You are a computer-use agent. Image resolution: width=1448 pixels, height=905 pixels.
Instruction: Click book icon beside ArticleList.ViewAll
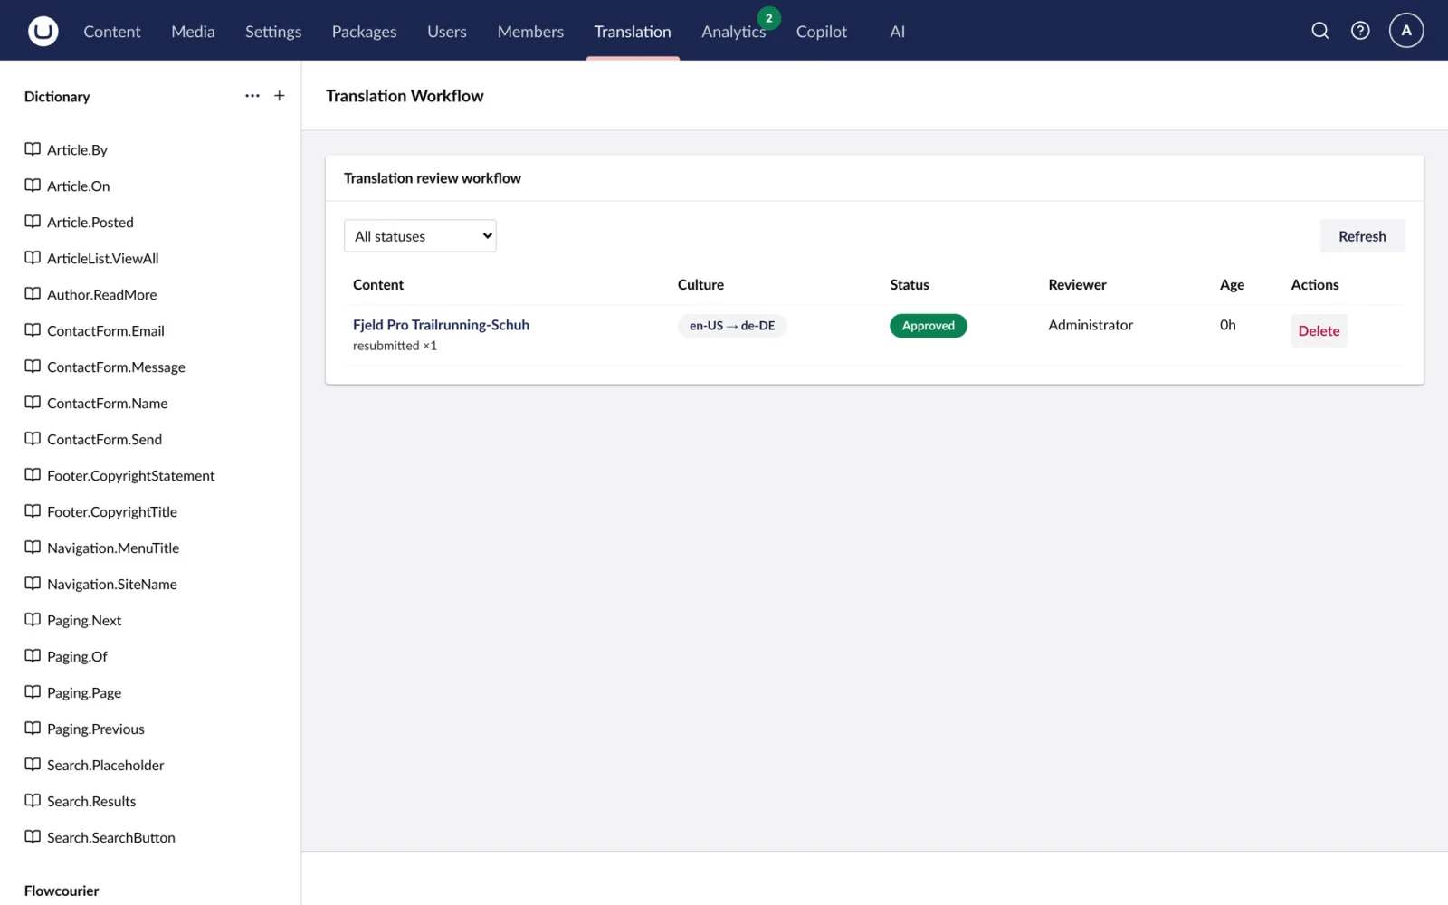33,258
